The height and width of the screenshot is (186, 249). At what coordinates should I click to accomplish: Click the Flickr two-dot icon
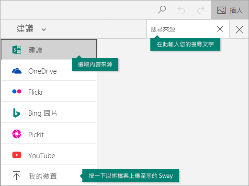(17, 91)
